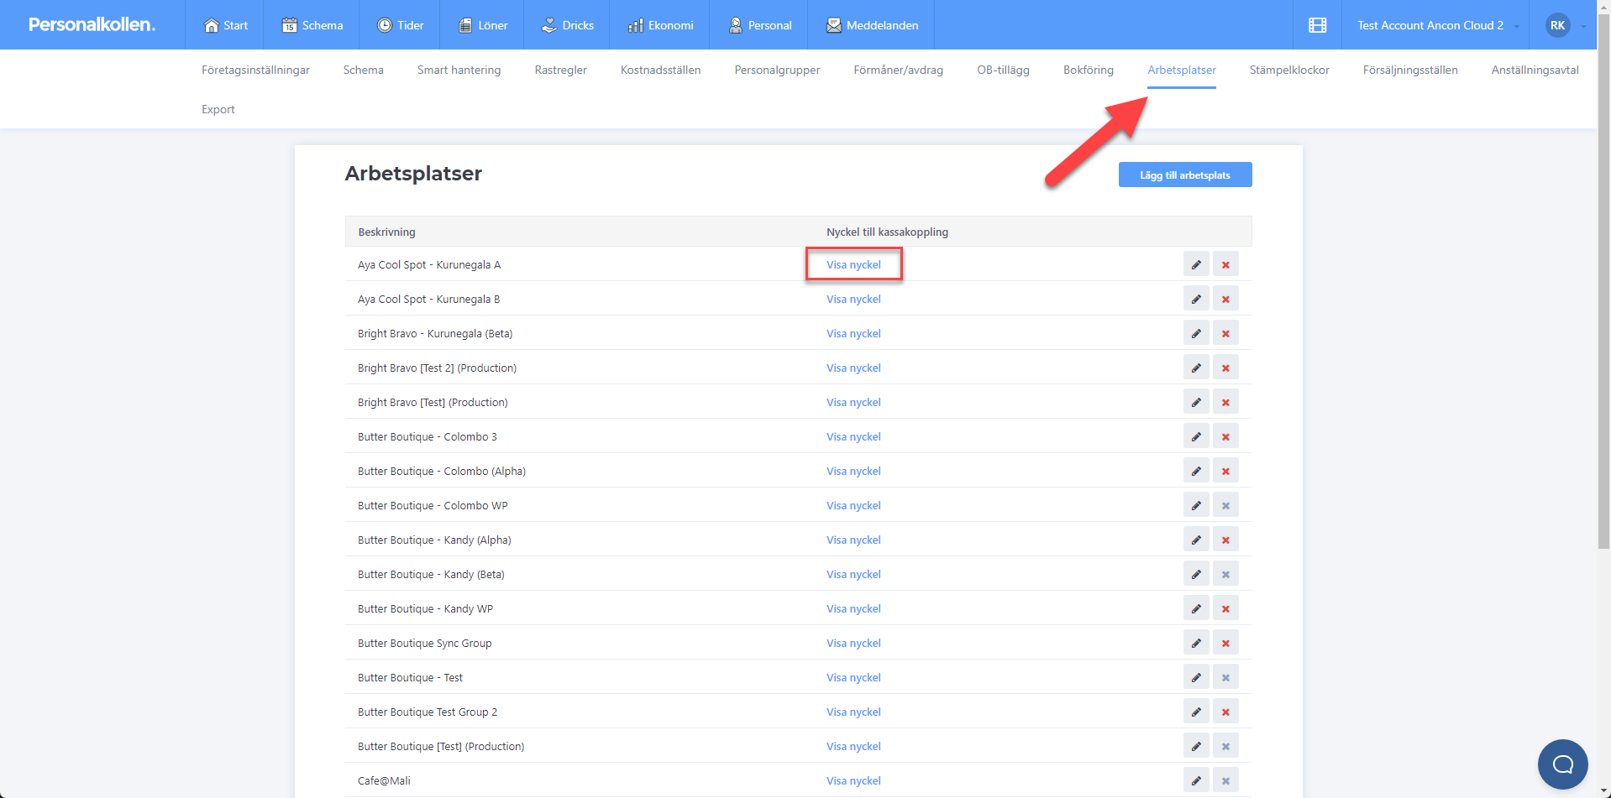Delete Butter Boutique - Kandy WP row

tap(1225, 608)
